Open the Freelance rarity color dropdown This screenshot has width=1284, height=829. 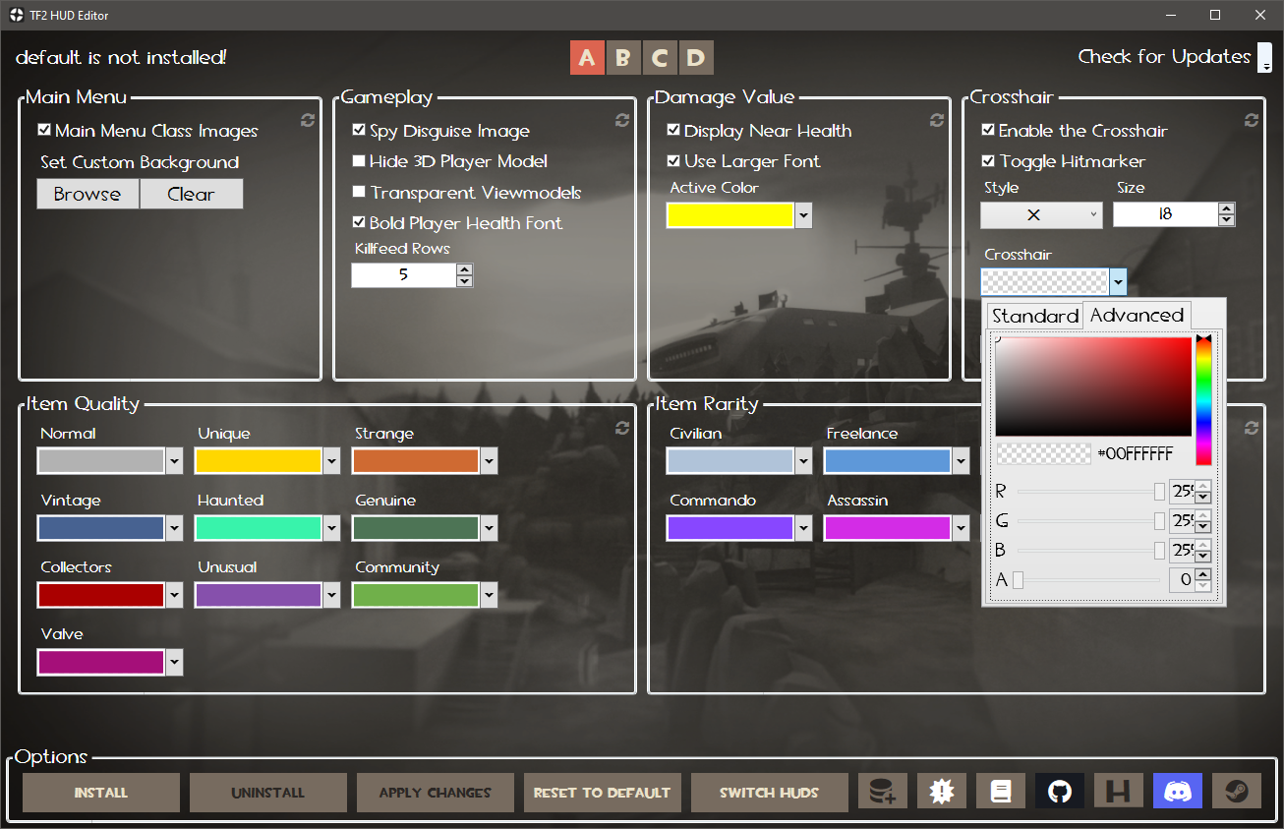(x=961, y=460)
